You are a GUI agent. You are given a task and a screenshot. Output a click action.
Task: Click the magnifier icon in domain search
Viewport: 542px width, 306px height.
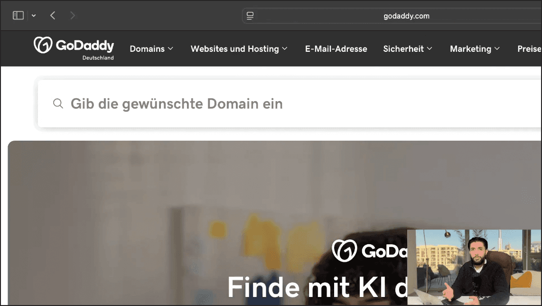click(x=58, y=104)
